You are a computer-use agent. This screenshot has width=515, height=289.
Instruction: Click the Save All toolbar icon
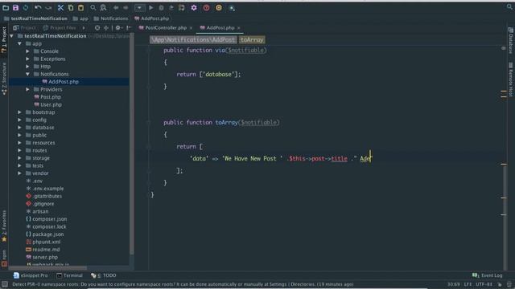point(15,7)
